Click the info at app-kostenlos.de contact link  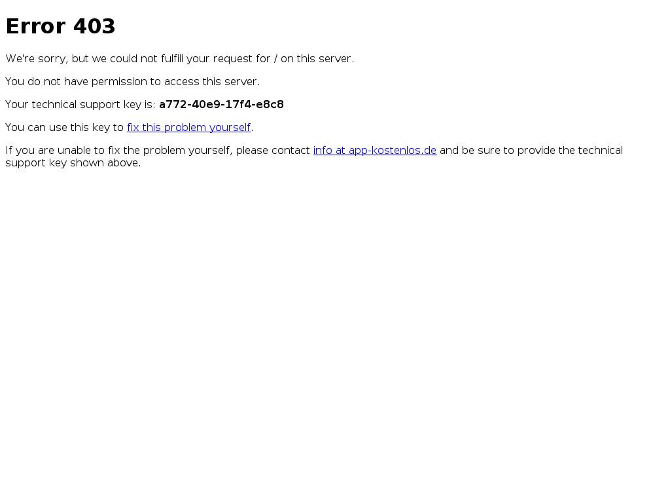[x=375, y=151]
